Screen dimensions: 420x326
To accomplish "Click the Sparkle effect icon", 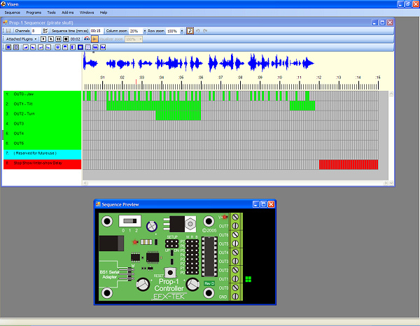I will (x=95, y=48).
